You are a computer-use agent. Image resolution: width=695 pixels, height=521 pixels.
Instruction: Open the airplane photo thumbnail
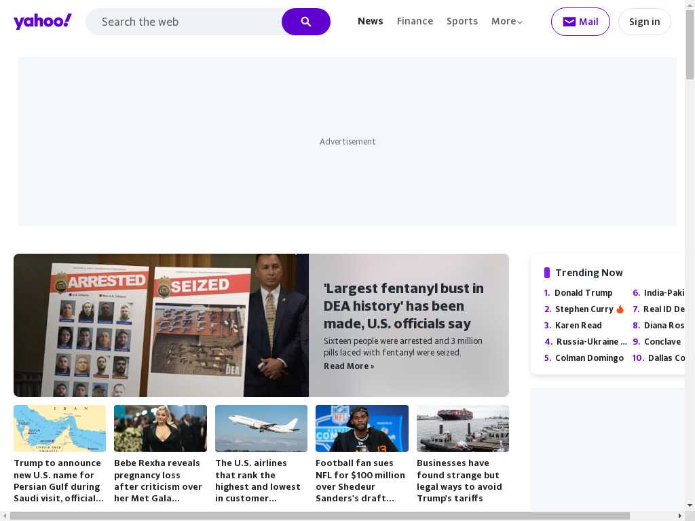click(261, 429)
